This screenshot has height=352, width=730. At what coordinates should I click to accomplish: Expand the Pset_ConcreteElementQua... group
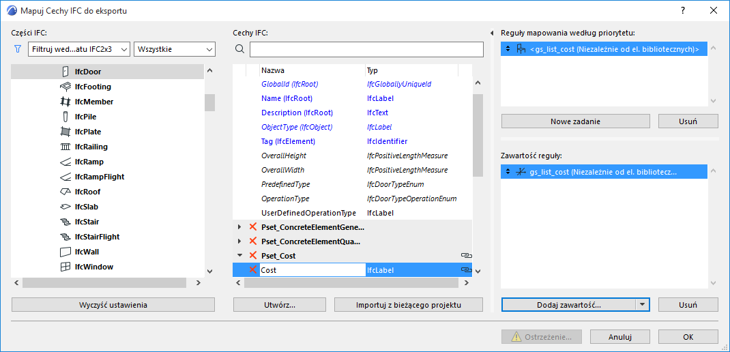(x=239, y=241)
